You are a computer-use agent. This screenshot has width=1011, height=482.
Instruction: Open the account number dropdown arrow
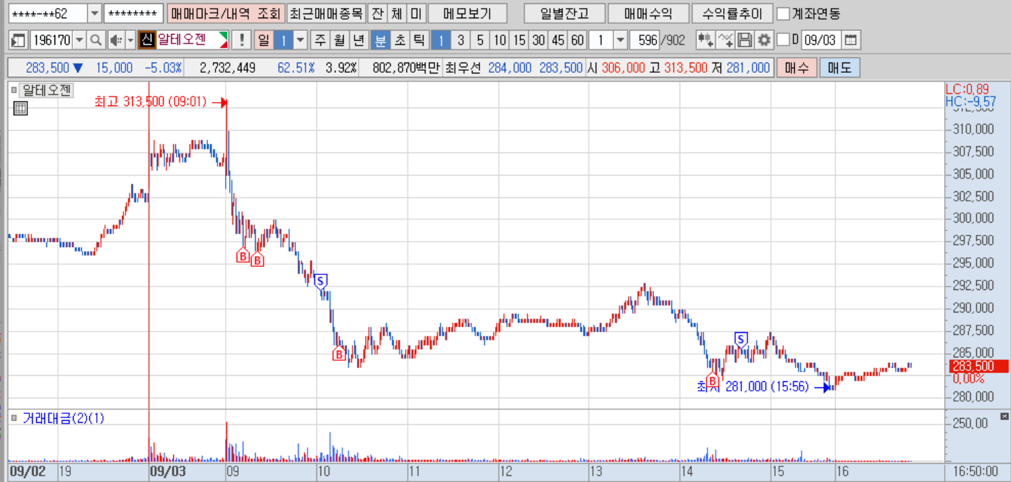(95, 14)
